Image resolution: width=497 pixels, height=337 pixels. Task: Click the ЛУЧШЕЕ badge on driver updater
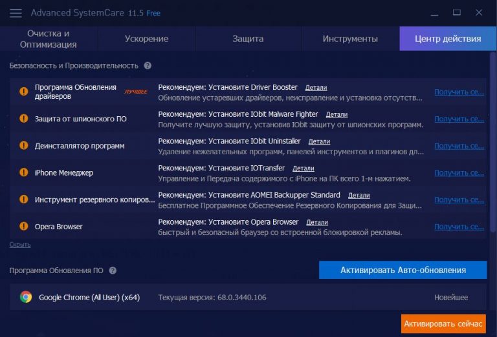[136, 92]
